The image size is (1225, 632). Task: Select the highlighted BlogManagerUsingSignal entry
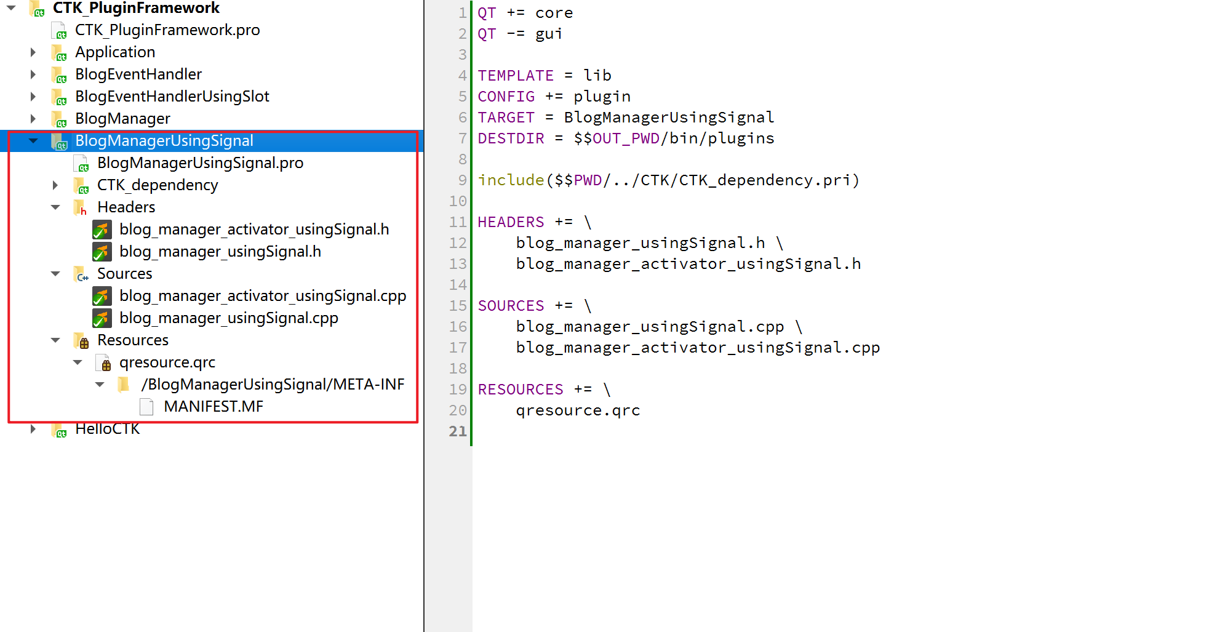click(164, 141)
